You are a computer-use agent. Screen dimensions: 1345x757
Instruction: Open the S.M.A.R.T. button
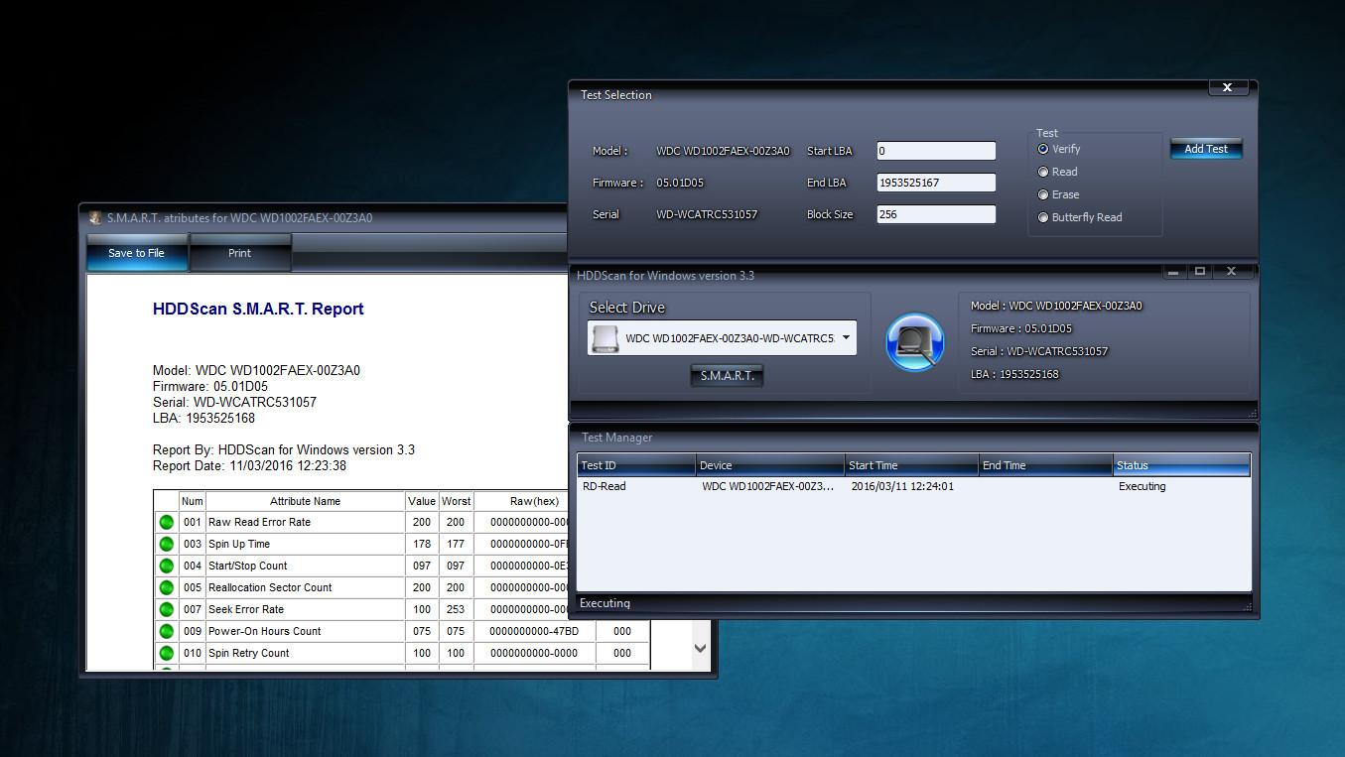pyautogui.click(x=726, y=375)
